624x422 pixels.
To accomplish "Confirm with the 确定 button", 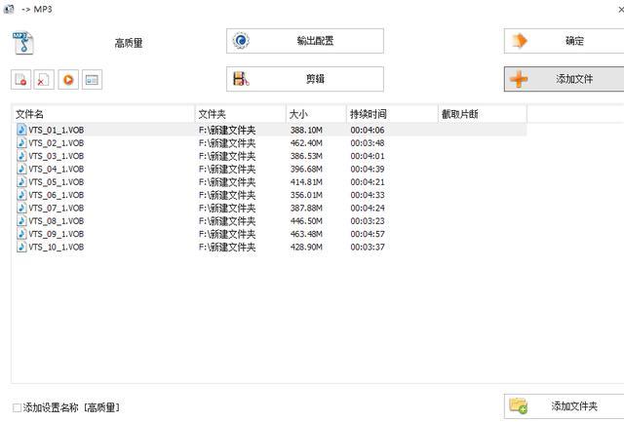I will click(564, 41).
